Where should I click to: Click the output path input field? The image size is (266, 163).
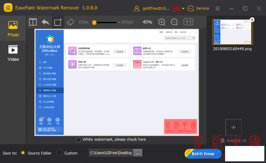pos(111,153)
